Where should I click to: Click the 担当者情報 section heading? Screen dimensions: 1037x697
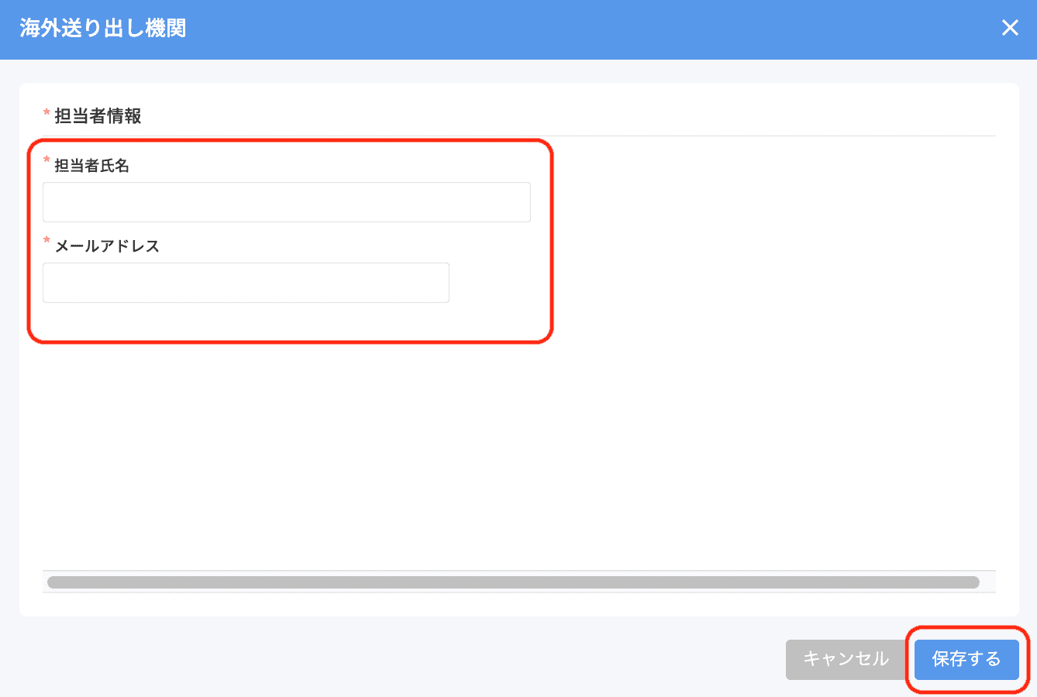98,116
